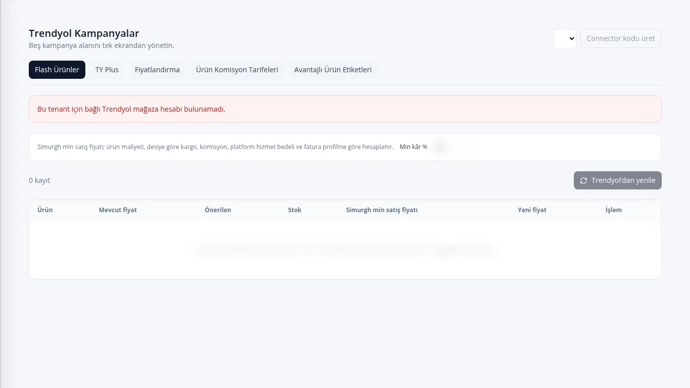This screenshot has width=690, height=388.
Task: Click the 0 kayıt record count
Action: pos(39,180)
